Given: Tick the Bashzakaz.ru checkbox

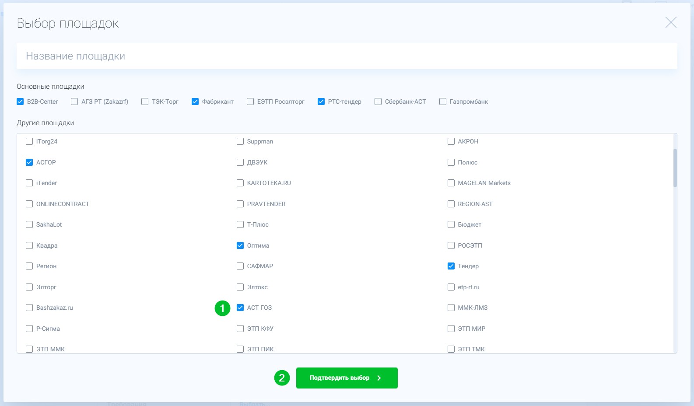Looking at the screenshot, I should click(29, 308).
